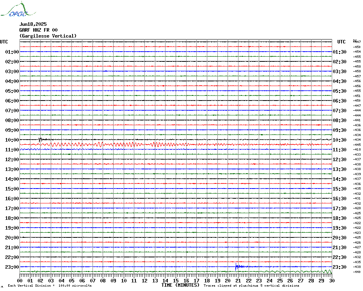Image resolution: width=363 pixels, height=291 pixels.
Task: Click the '16:30' label on right side
Action: (340, 198)
